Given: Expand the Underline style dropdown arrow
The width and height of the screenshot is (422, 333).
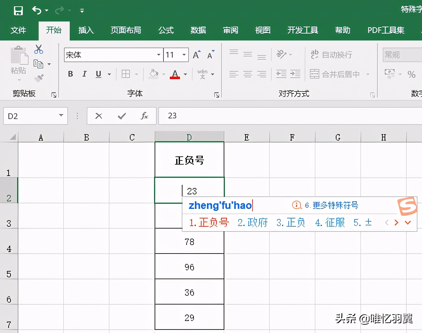Looking at the screenshot, I should (109, 74).
